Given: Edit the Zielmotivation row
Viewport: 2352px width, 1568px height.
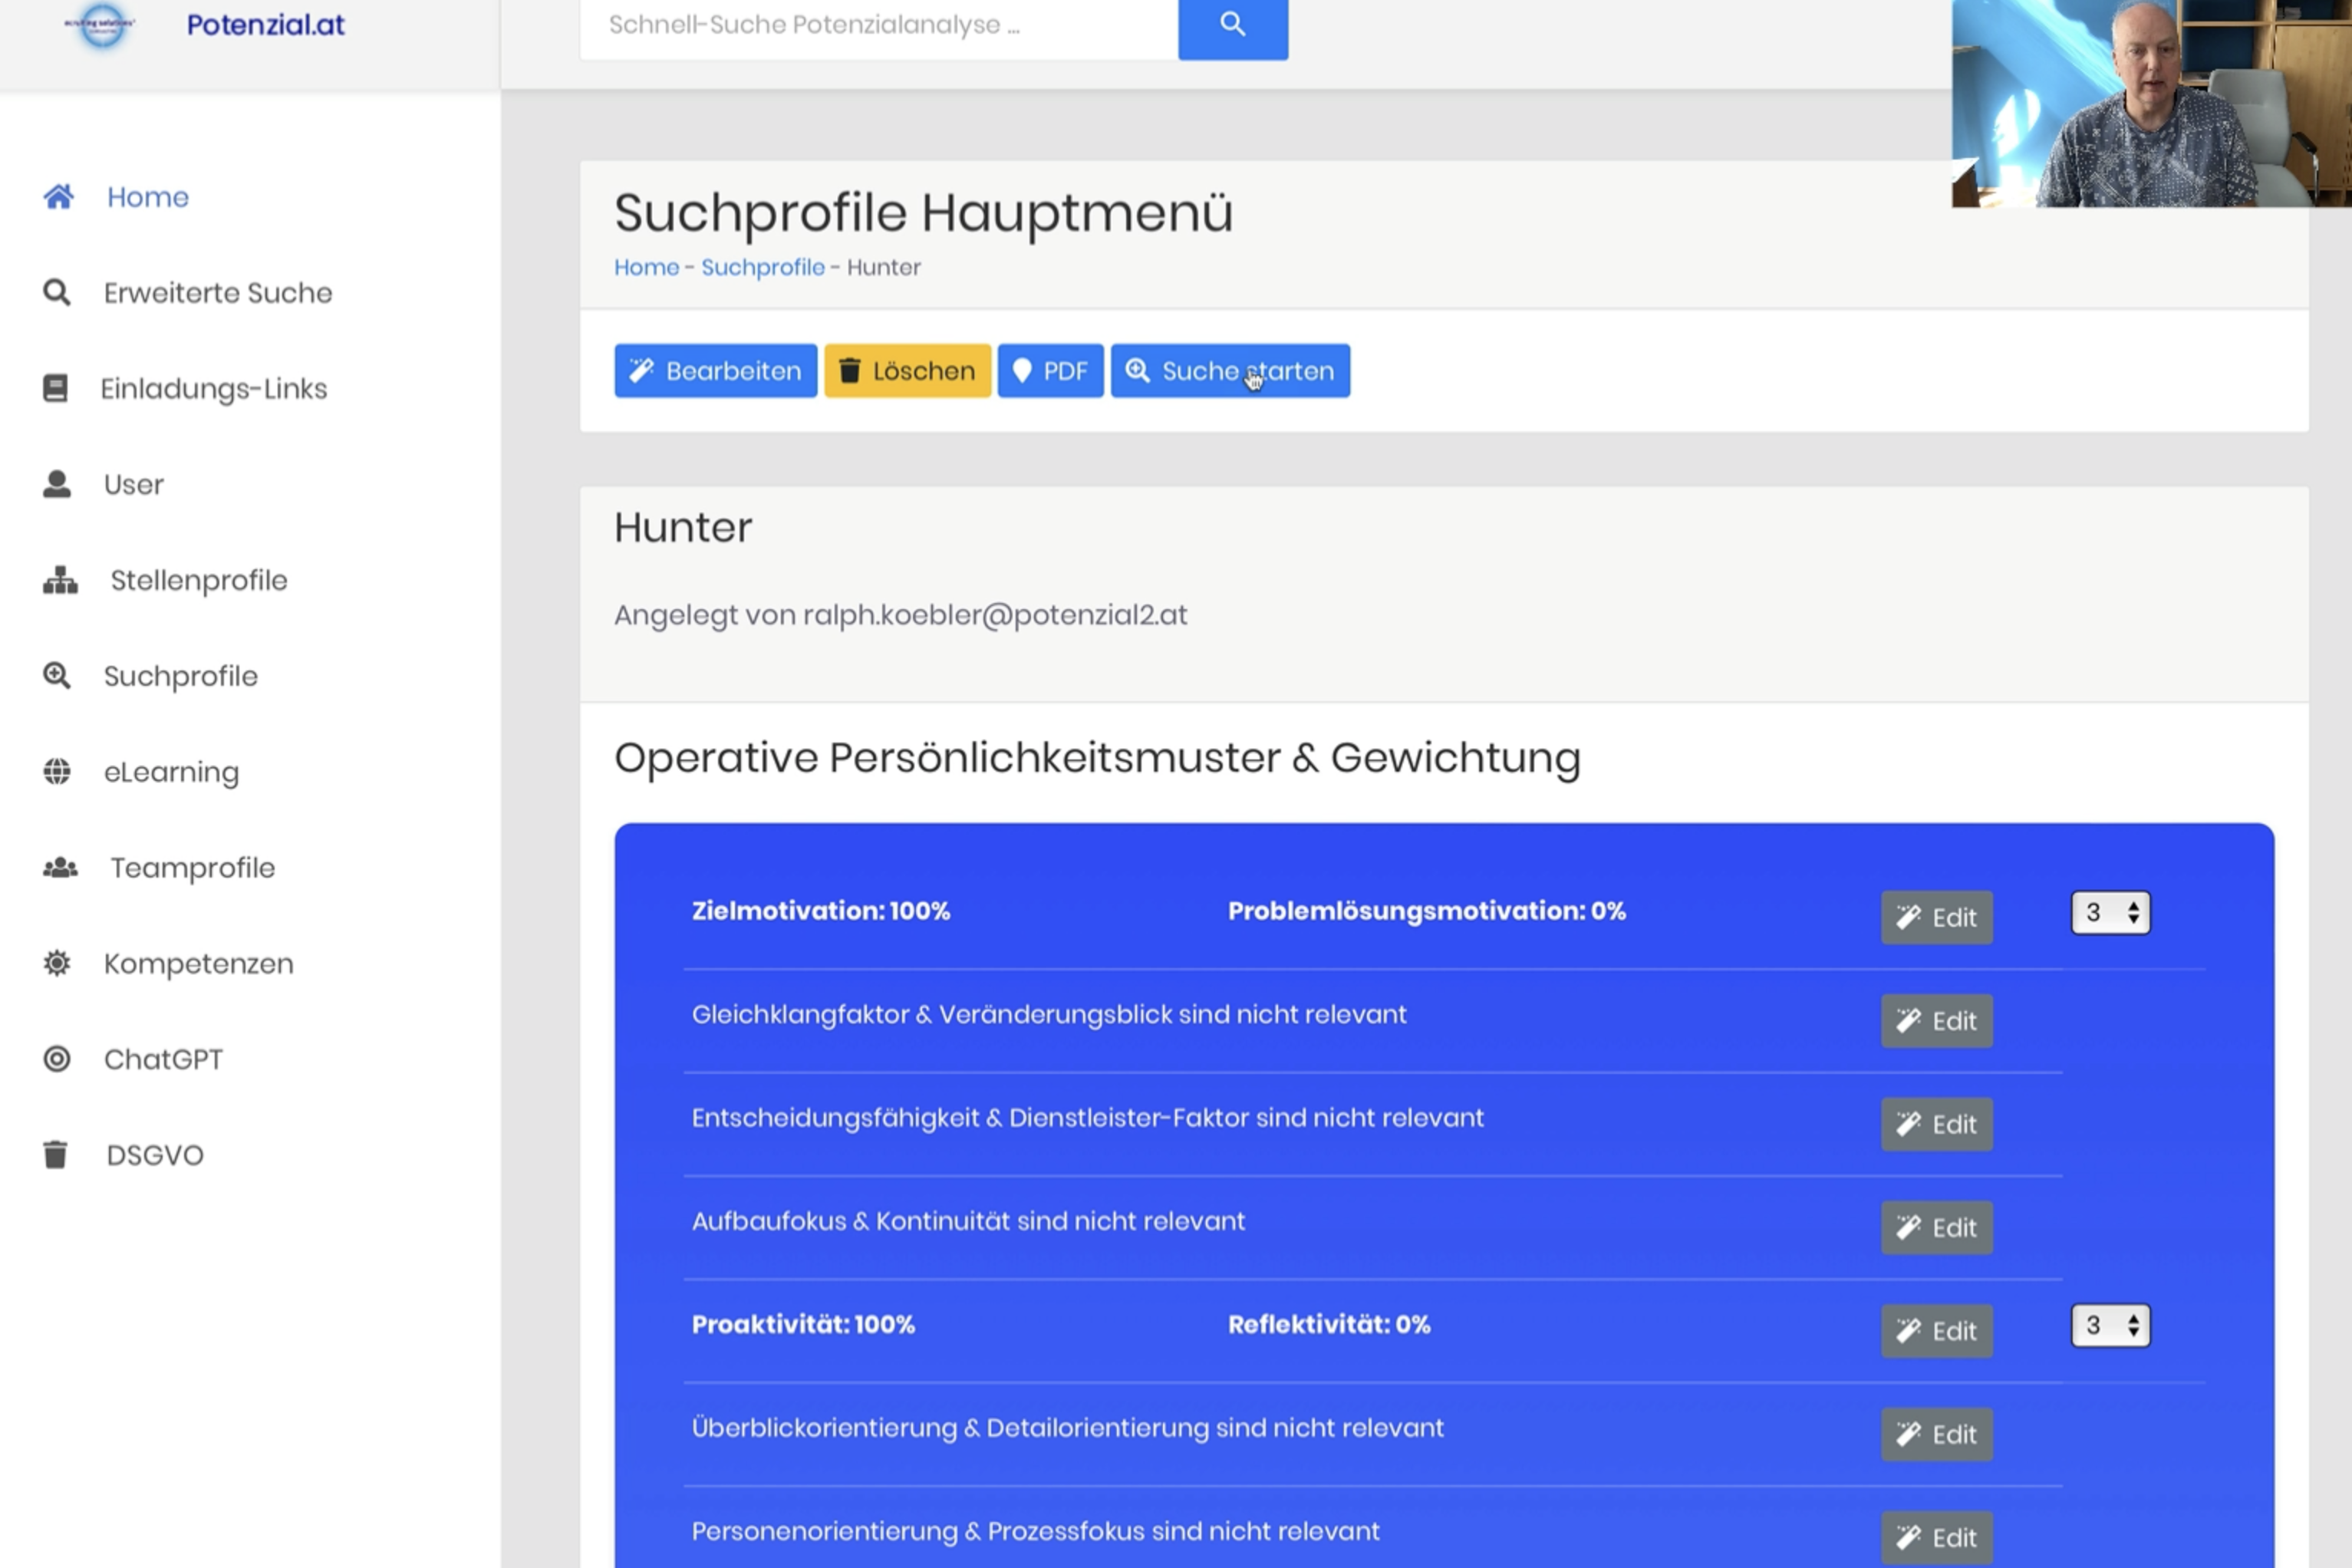Looking at the screenshot, I should [x=1937, y=917].
